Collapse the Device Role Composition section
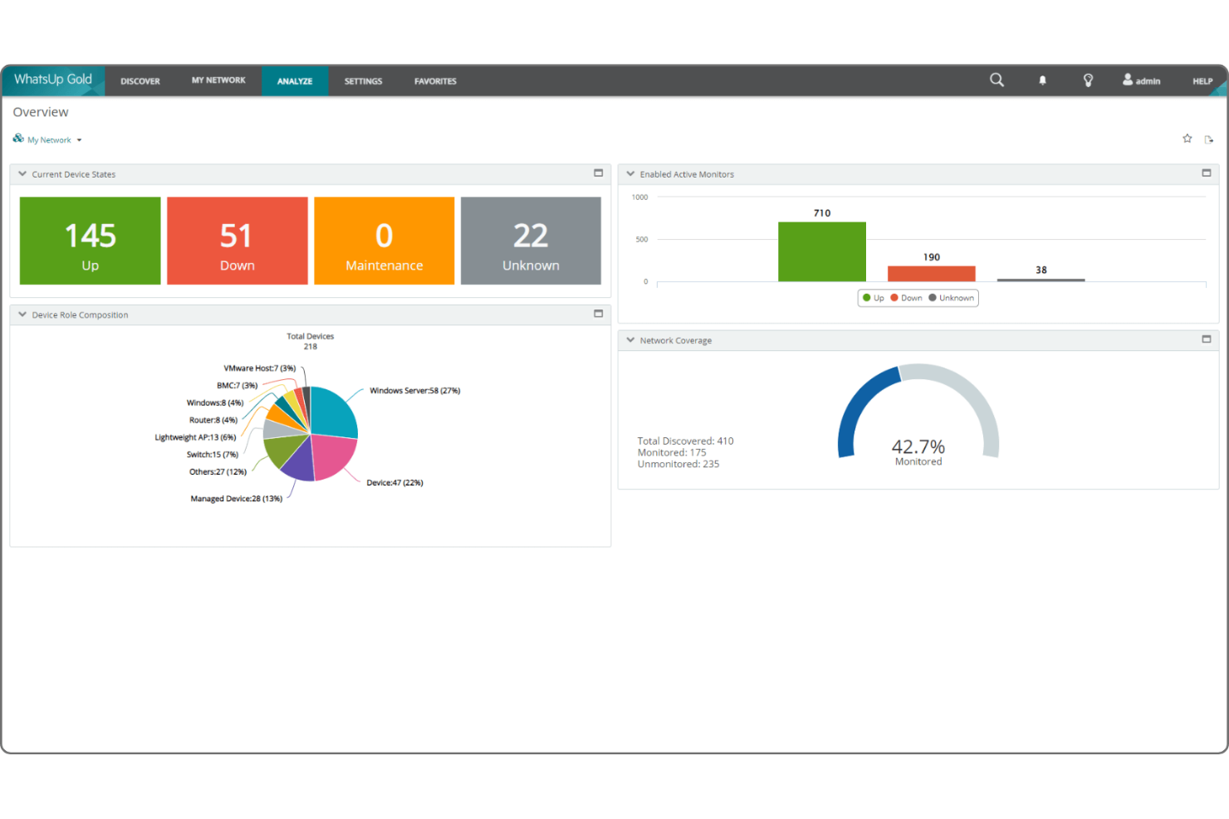Viewport: 1229px width, 819px height. tap(22, 314)
